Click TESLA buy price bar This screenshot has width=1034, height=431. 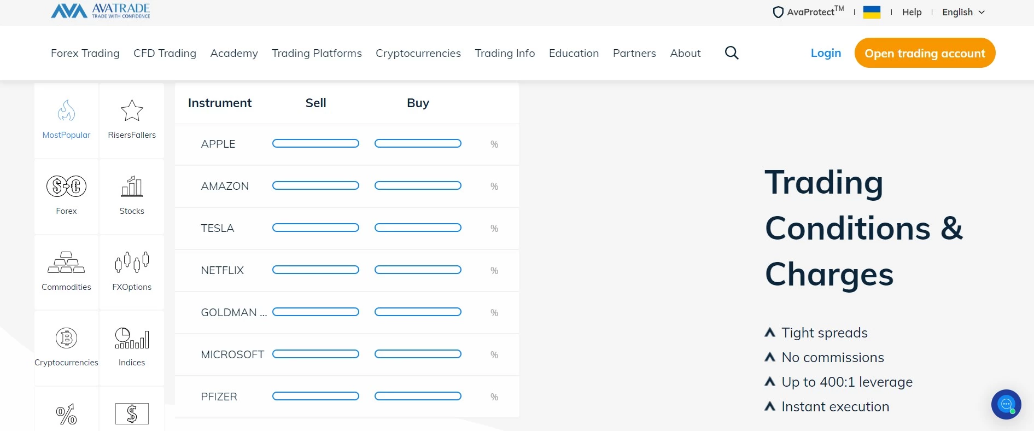pos(418,228)
